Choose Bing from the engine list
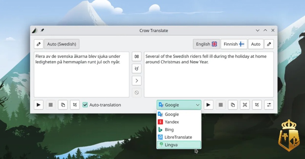This screenshot has width=305, height=159. [x=179, y=129]
